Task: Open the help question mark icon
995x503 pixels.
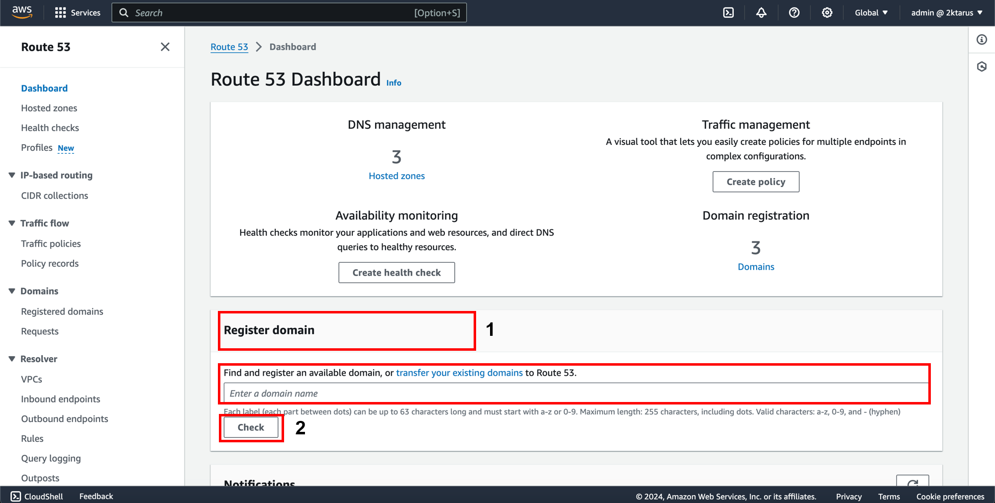Action: click(x=794, y=12)
